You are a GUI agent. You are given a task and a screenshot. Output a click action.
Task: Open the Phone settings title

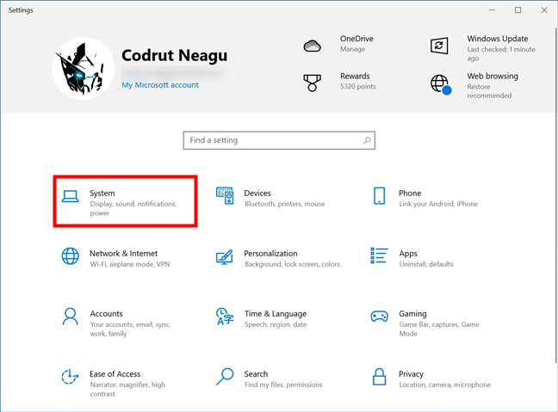tap(410, 193)
